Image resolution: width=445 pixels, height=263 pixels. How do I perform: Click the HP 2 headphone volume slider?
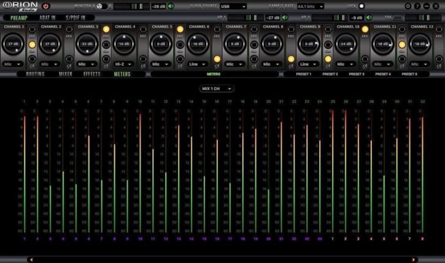point(330,18)
